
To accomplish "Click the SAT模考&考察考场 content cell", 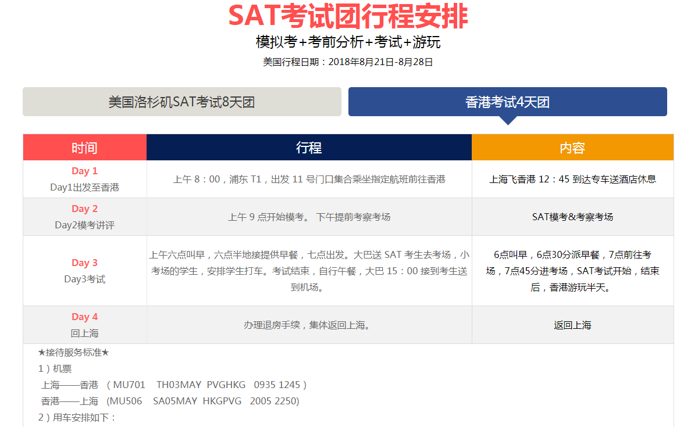I will (572, 217).
